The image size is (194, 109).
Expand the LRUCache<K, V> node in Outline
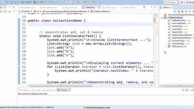[x=166, y=47]
